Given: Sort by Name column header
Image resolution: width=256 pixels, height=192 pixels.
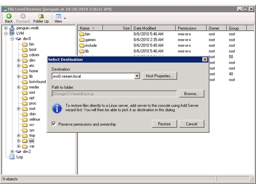Looking at the screenshot, I should (x=90, y=28).
